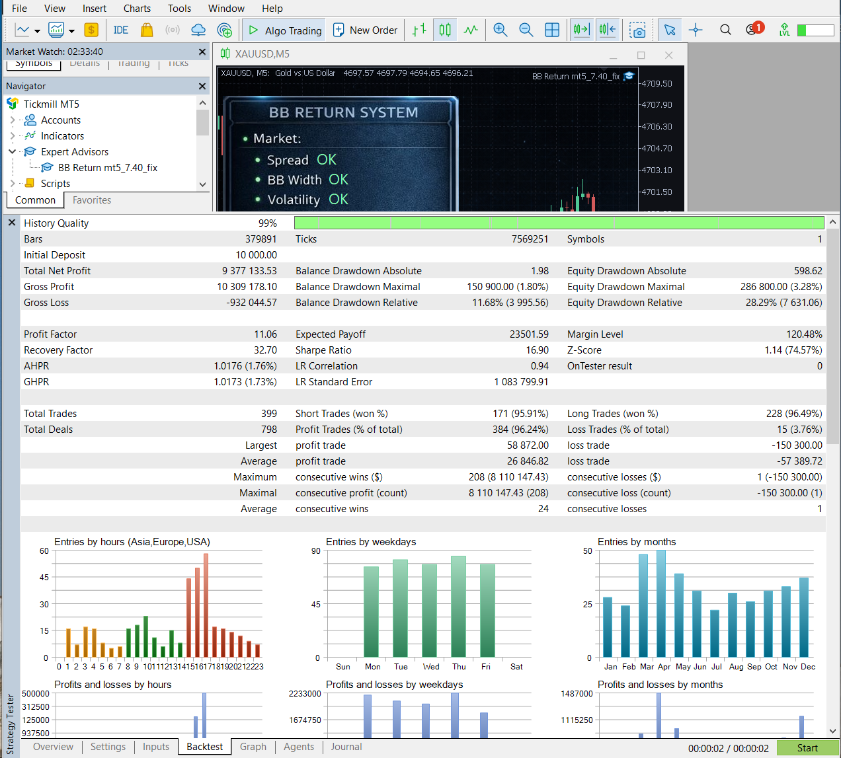Zoom in on the chart
Screen dimensions: 841x758
(501, 30)
